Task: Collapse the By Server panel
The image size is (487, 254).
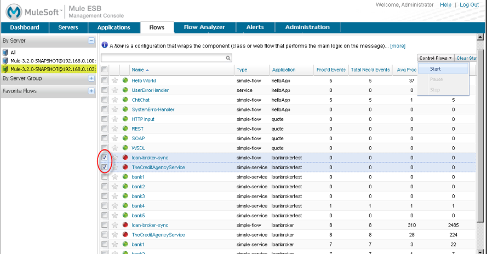Action: (91, 41)
